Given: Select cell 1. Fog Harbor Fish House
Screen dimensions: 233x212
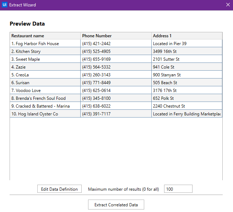Looking at the screenshot, I should tap(45, 44).
